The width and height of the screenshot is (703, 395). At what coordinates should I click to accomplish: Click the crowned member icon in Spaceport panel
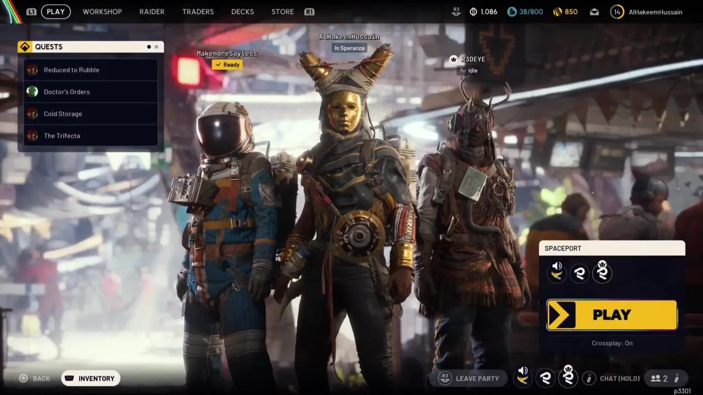point(602,272)
